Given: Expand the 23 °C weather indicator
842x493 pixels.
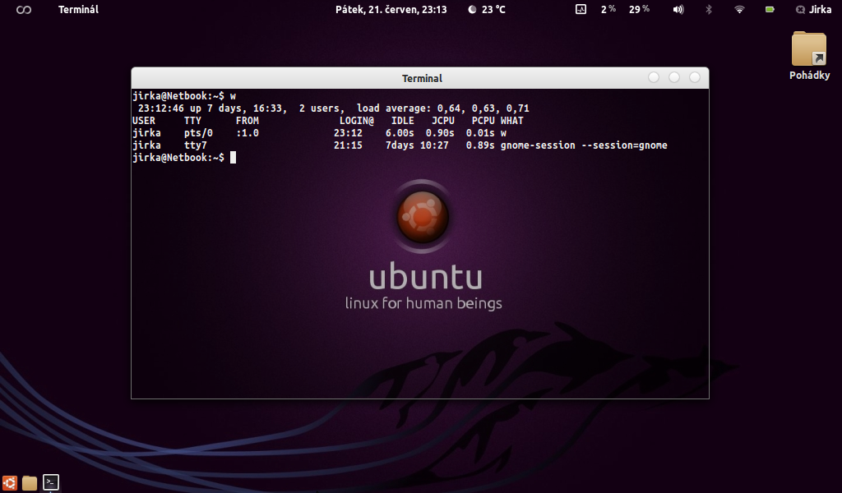Looking at the screenshot, I should [487, 10].
